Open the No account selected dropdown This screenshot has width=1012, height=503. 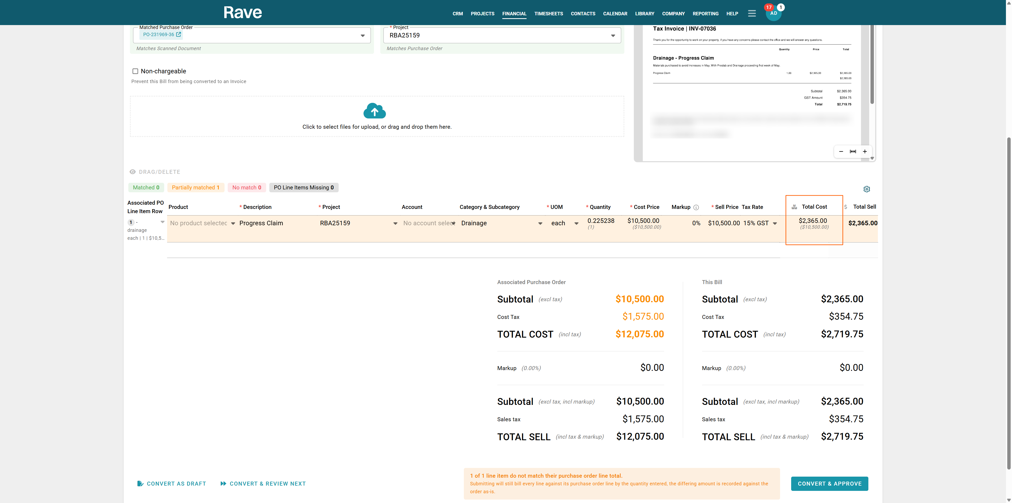[x=453, y=223]
